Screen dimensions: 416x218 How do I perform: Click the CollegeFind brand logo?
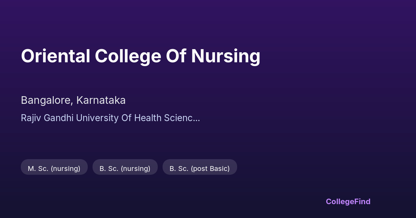348,201
